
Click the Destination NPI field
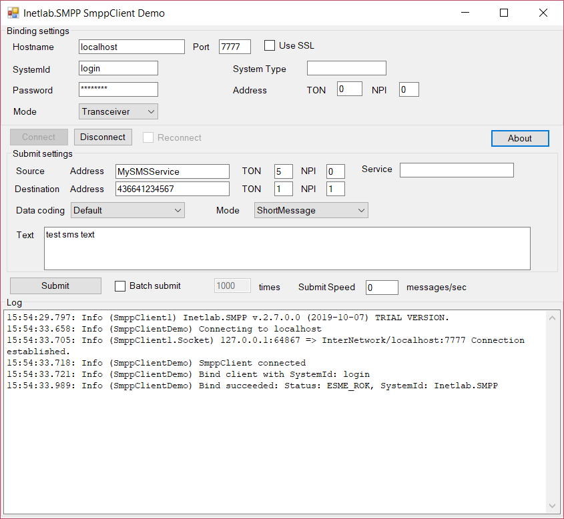point(336,189)
